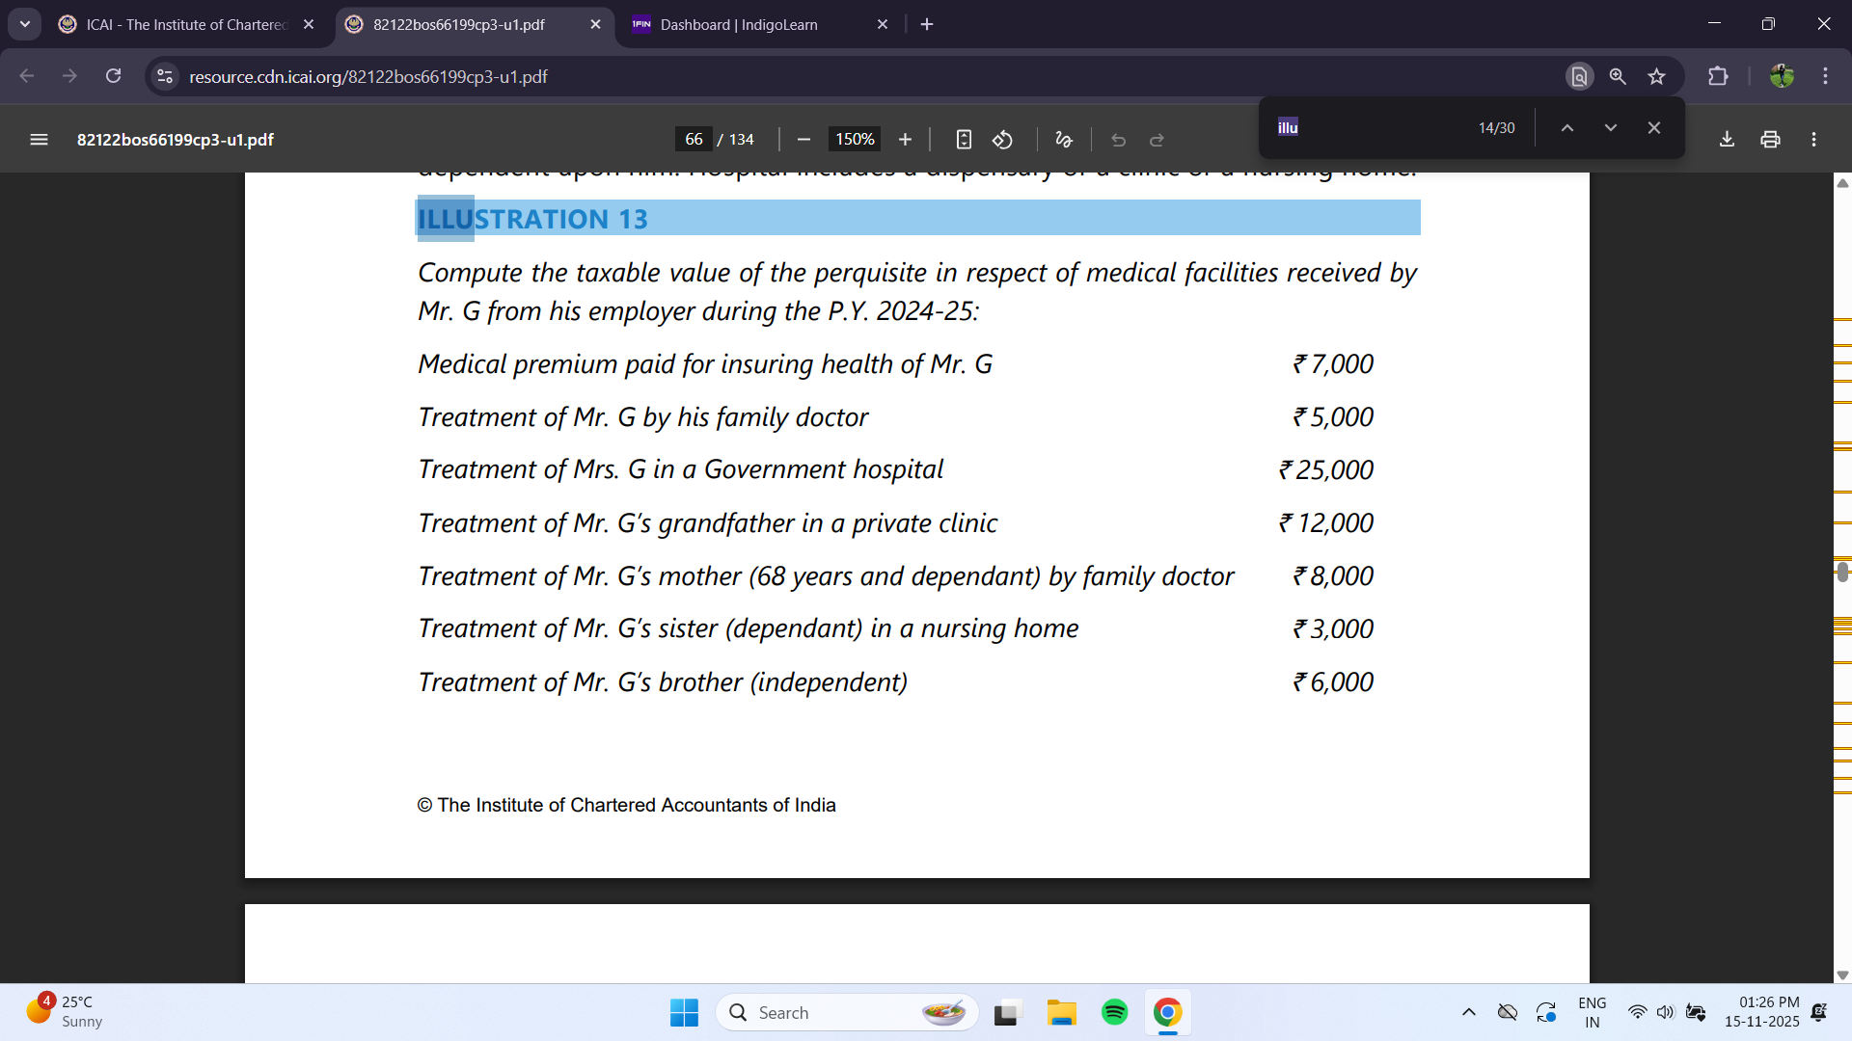The width and height of the screenshot is (1852, 1041).
Task: Click the vertical scrollbar thumb
Action: [x=1842, y=572]
